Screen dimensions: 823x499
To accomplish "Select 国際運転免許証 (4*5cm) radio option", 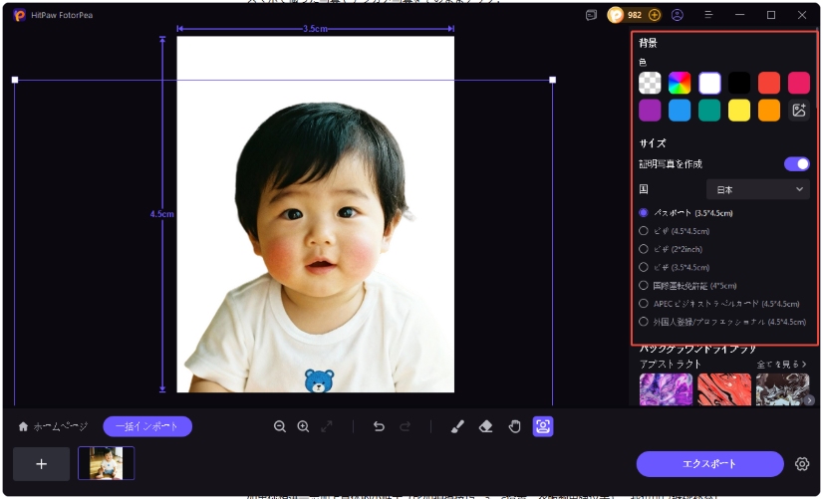I will click(x=644, y=286).
